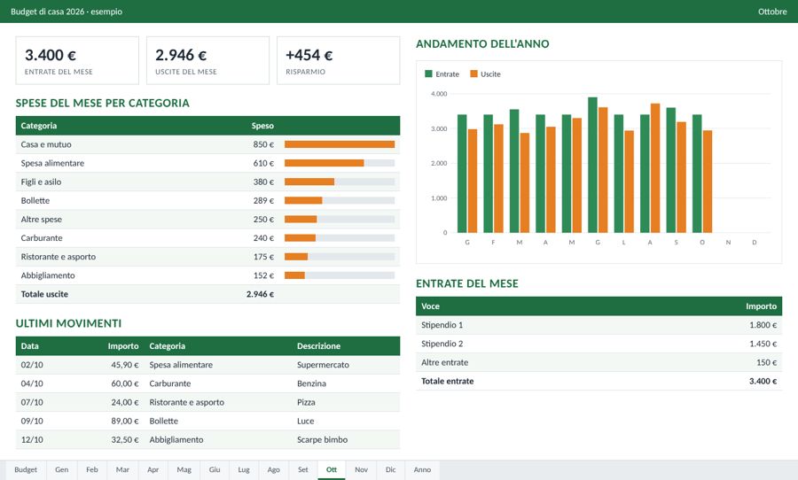798x480 pixels.
Task: Click the 289 € amount
Action: pos(263,200)
